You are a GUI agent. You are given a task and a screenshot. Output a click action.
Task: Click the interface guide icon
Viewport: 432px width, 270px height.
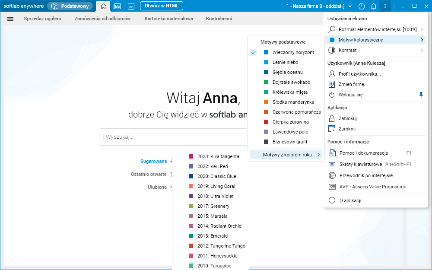[x=332, y=175]
